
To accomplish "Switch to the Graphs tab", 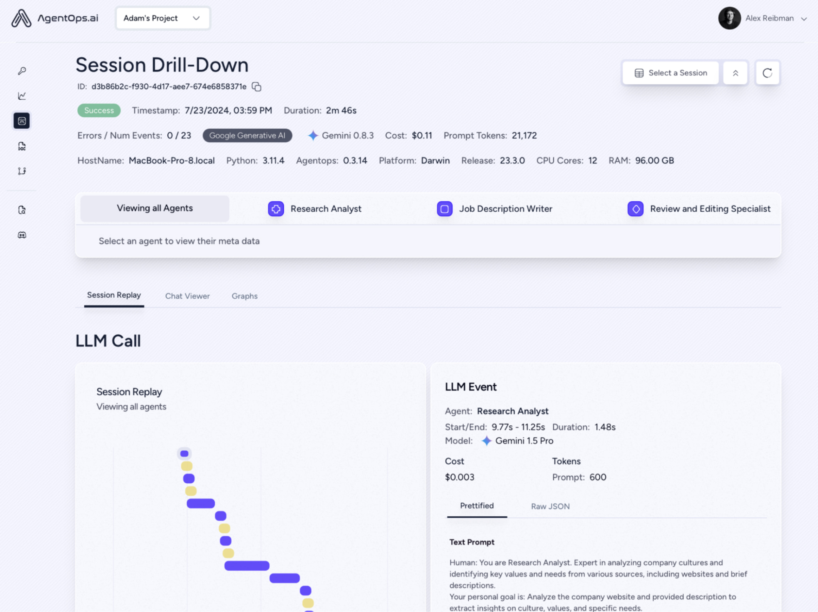I will pos(244,296).
